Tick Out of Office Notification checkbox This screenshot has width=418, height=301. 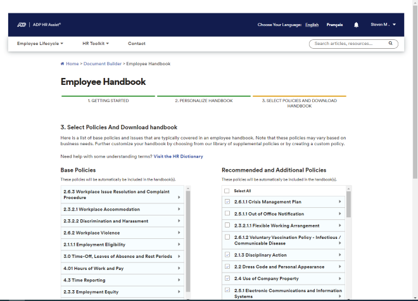tap(227, 214)
